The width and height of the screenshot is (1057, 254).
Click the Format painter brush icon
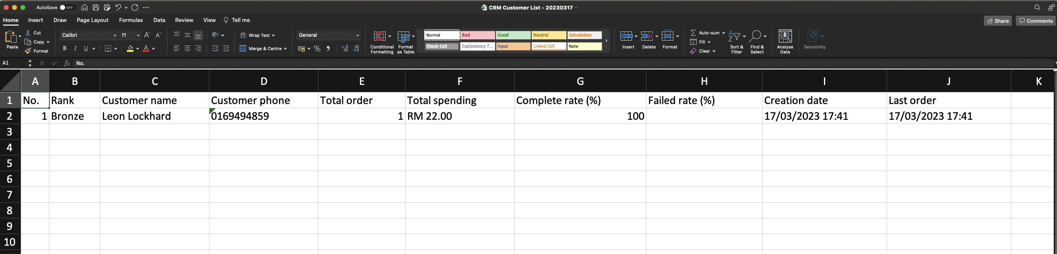tap(28, 51)
